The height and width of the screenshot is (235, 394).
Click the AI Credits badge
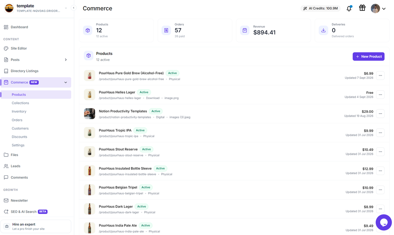pos(320,8)
